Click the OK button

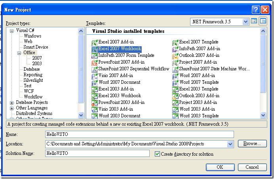[220, 167]
